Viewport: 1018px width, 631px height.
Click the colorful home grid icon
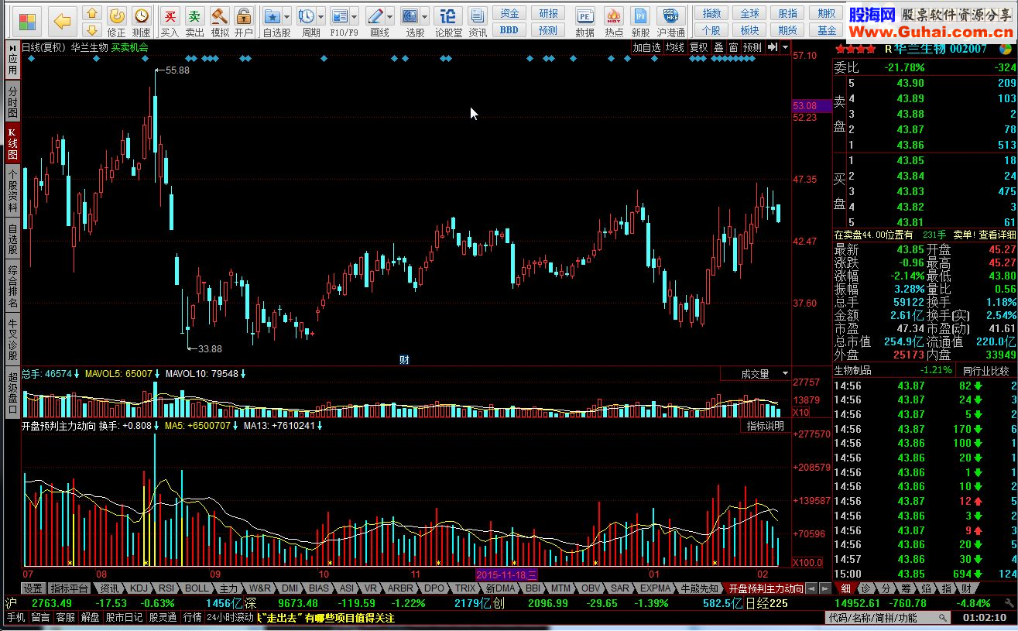(x=28, y=22)
